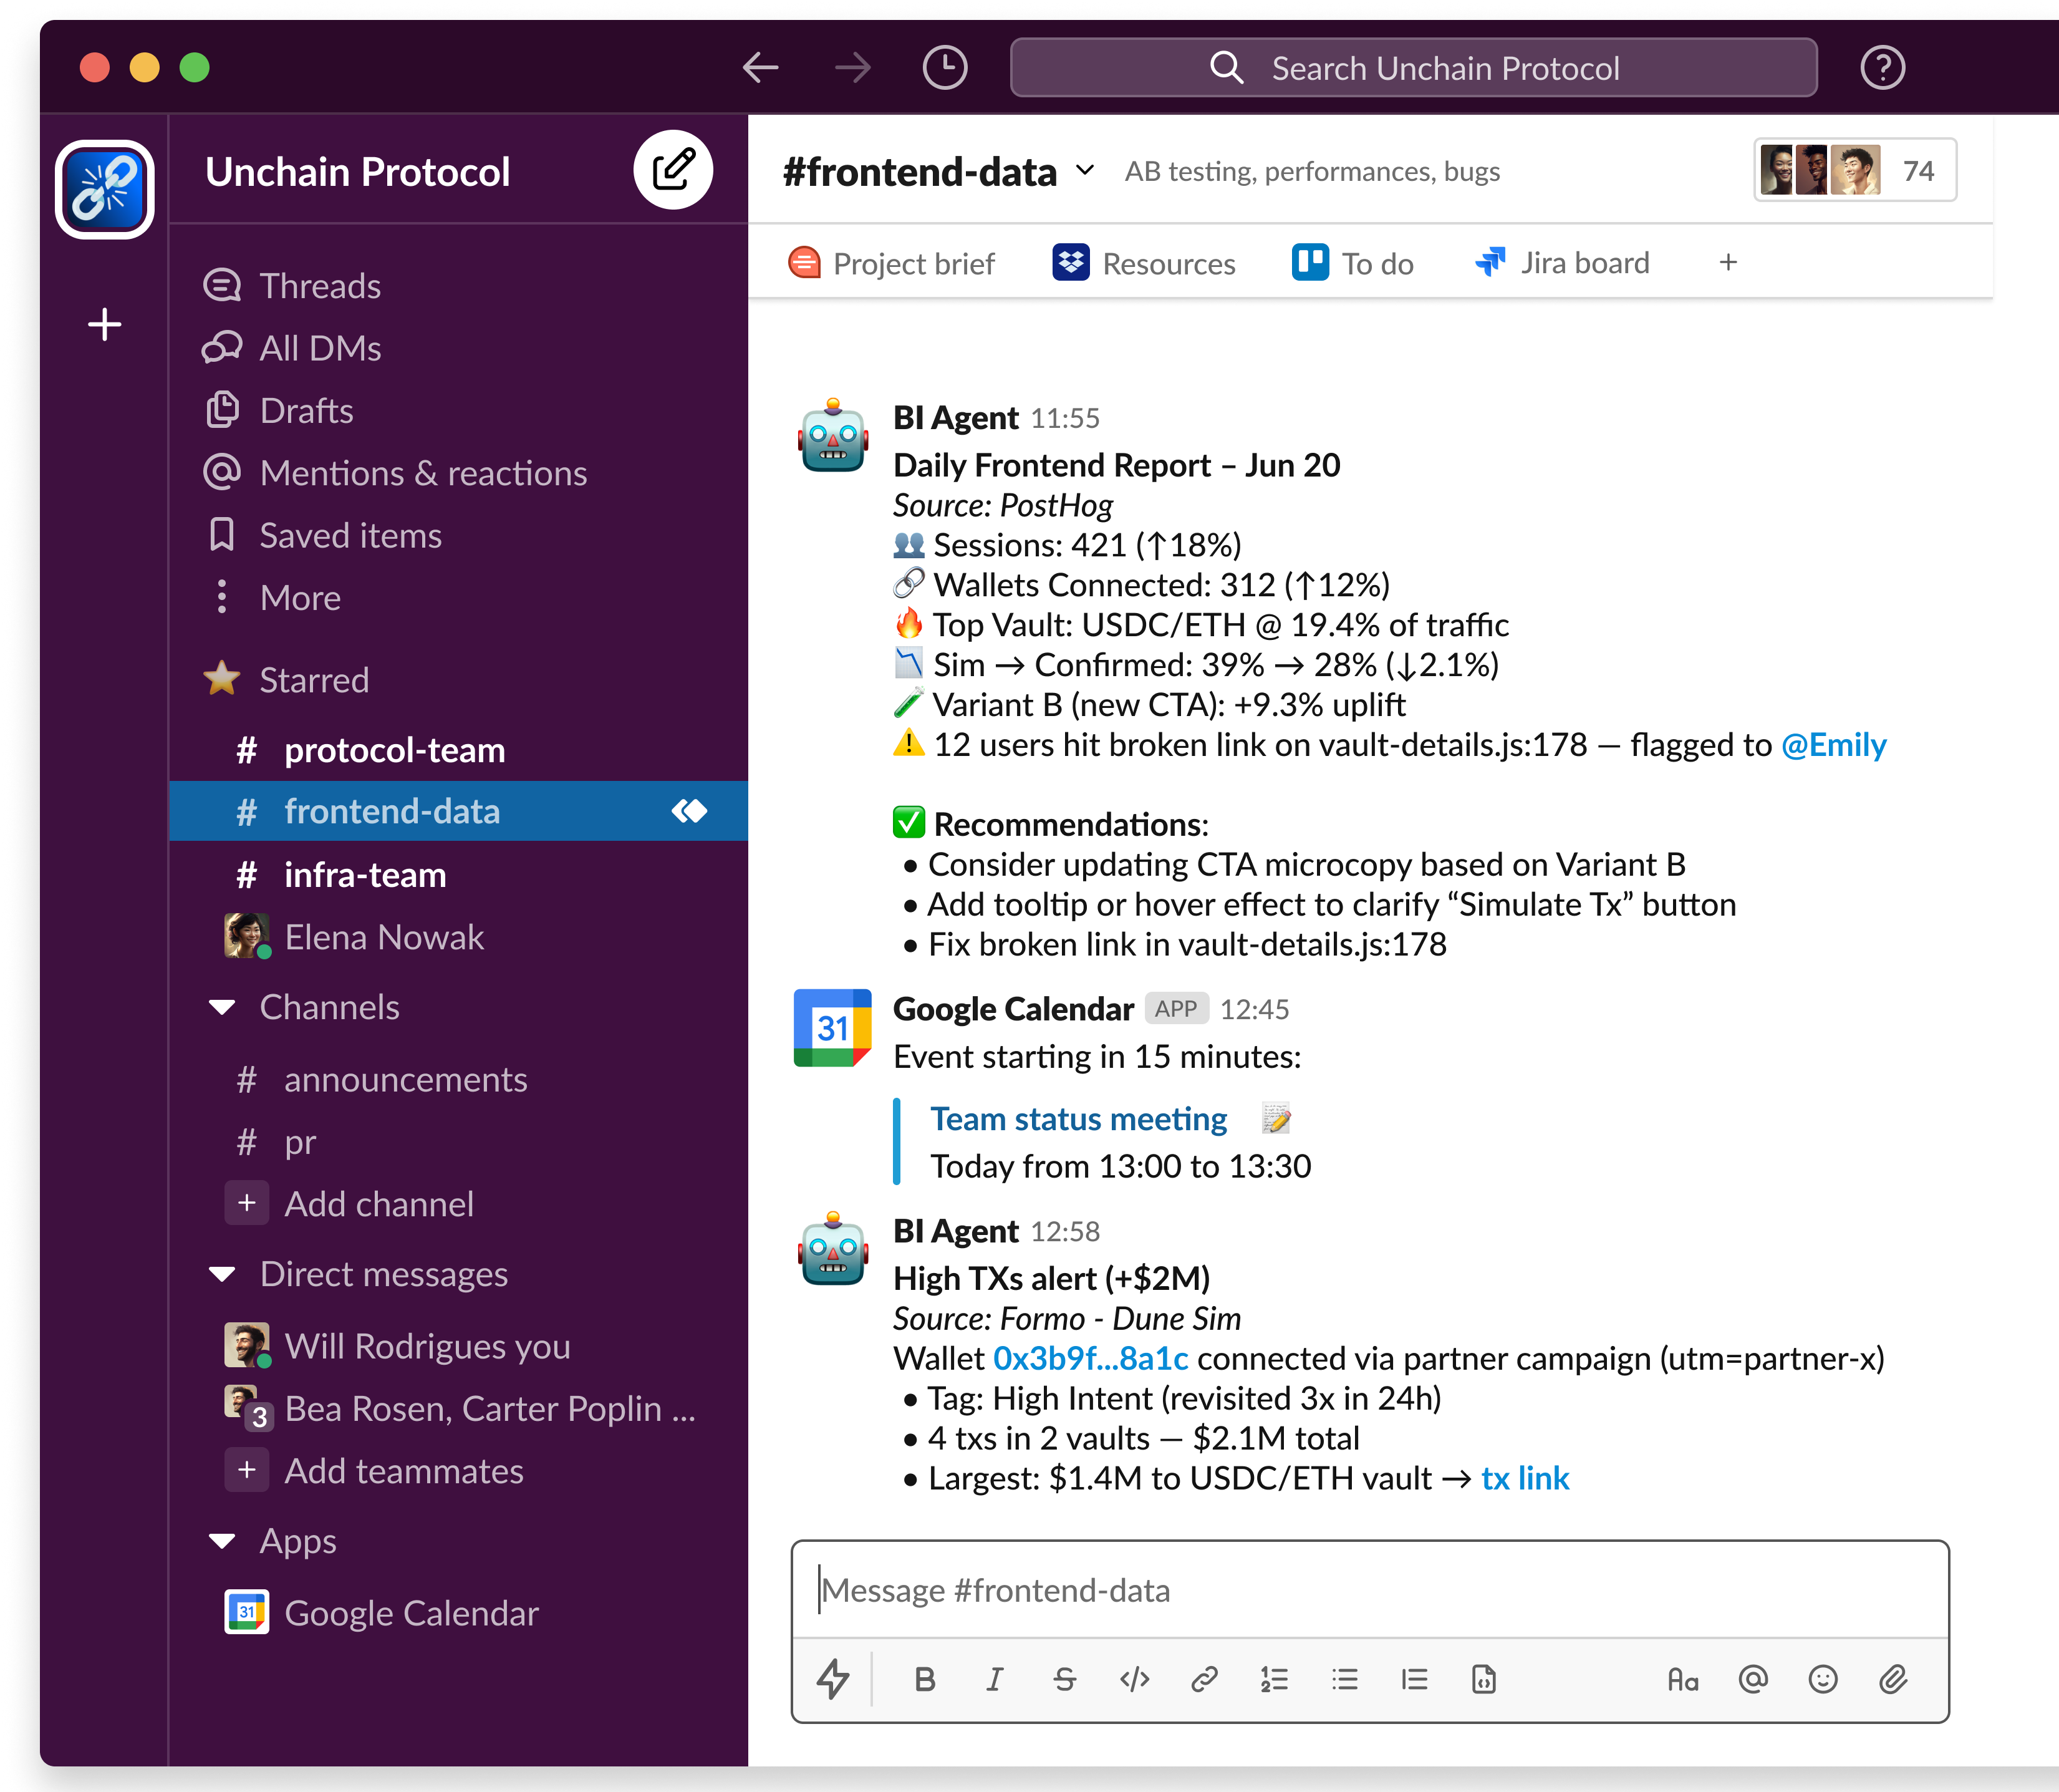This screenshot has height=1792, width=2059.
Task: Collapse the Direct messages section
Action: pyautogui.click(x=222, y=1273)
